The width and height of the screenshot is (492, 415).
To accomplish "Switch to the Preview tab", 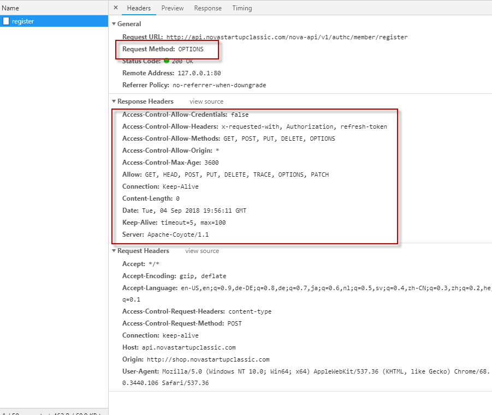I will (172, 8).
